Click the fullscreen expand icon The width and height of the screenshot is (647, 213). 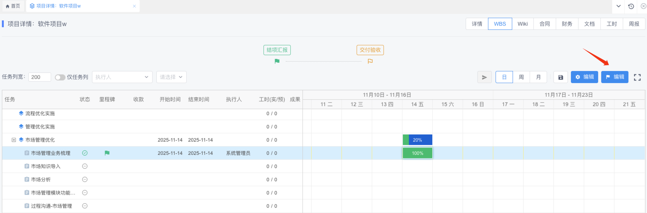tap(637, 77)
